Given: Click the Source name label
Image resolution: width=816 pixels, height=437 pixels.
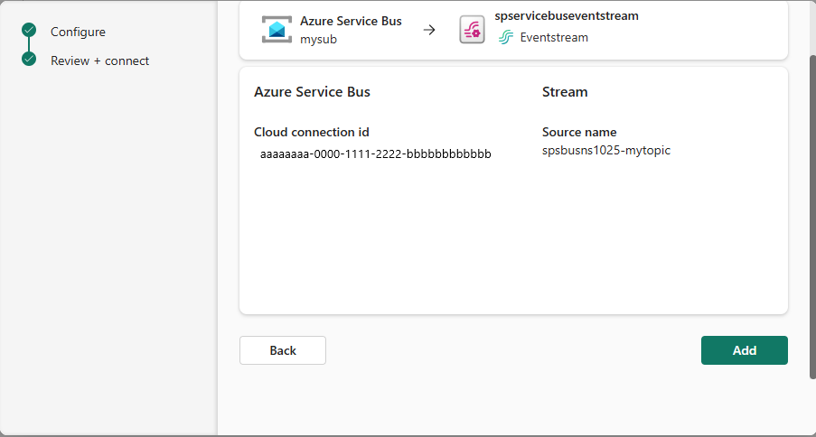Looking at the screenshot, I should 579,132.
